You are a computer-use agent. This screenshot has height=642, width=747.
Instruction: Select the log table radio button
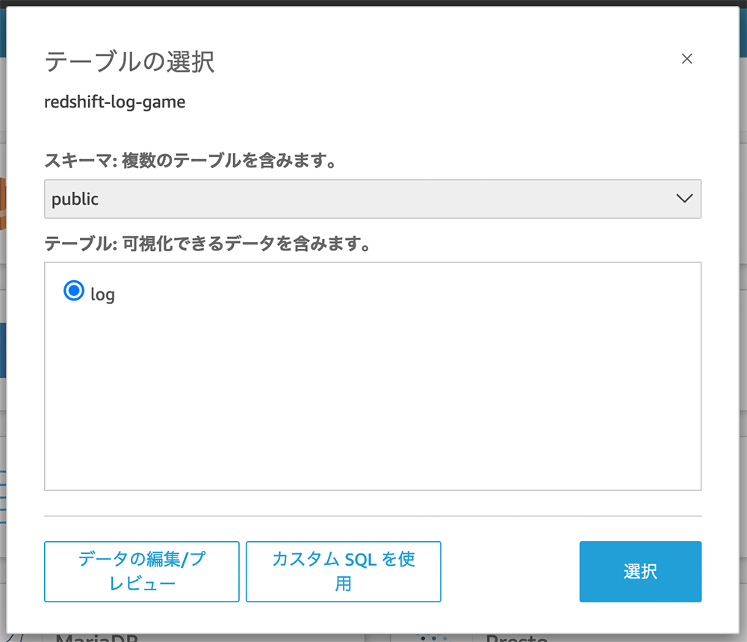click(x=74, y=290)
